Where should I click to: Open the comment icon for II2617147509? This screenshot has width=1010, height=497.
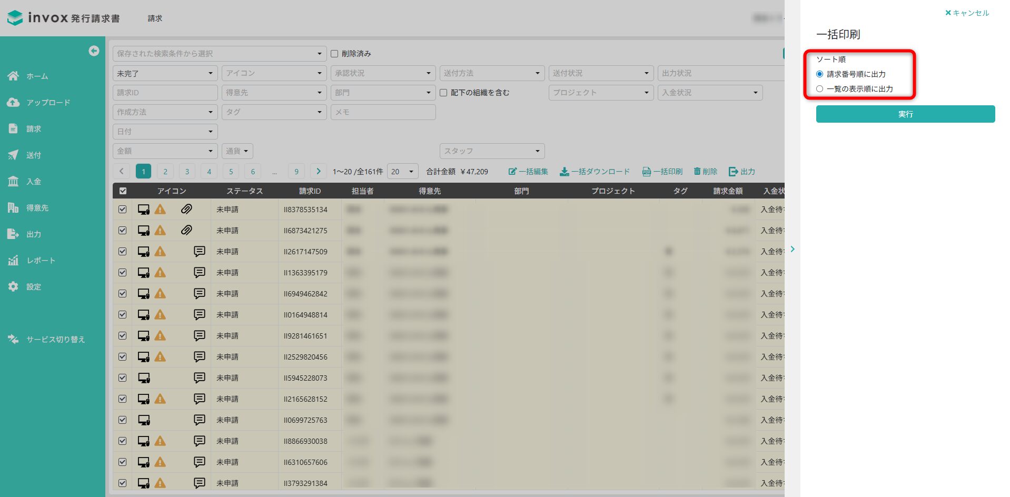(199, 252)
